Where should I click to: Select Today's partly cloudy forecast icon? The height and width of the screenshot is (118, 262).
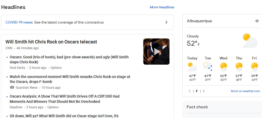192,67
